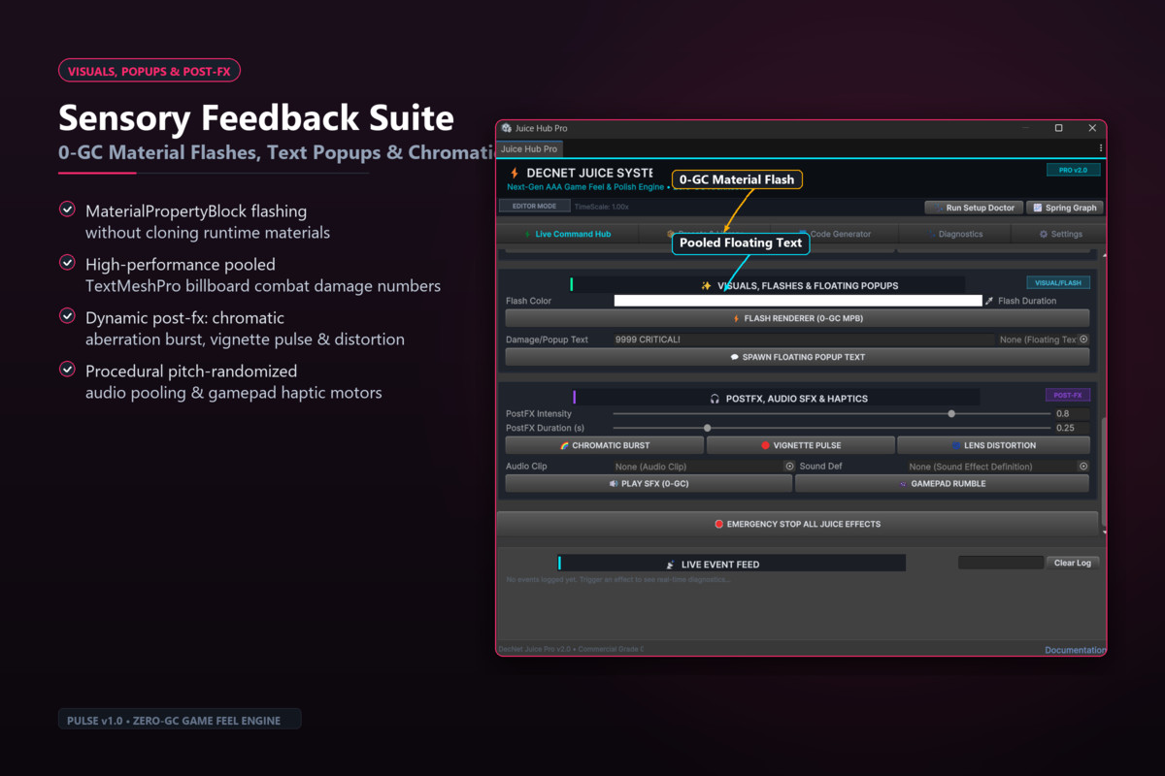1165x776 pixels.
Task: Click the PRO v2.0 badge
Action: pyautogui.click(x=1073, y=170)
